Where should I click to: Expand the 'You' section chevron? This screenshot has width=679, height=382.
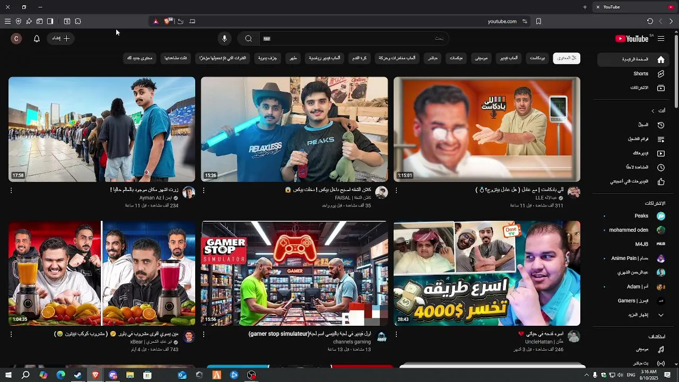653,111
